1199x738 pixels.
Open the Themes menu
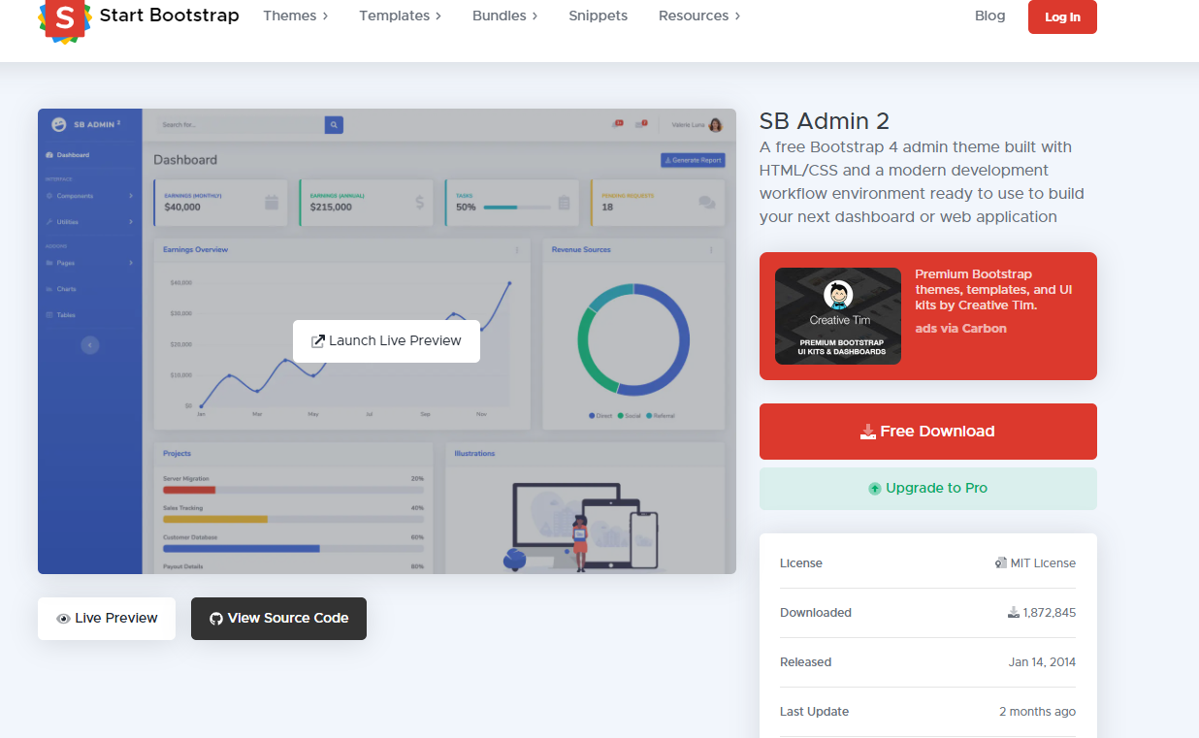(296, 16)
